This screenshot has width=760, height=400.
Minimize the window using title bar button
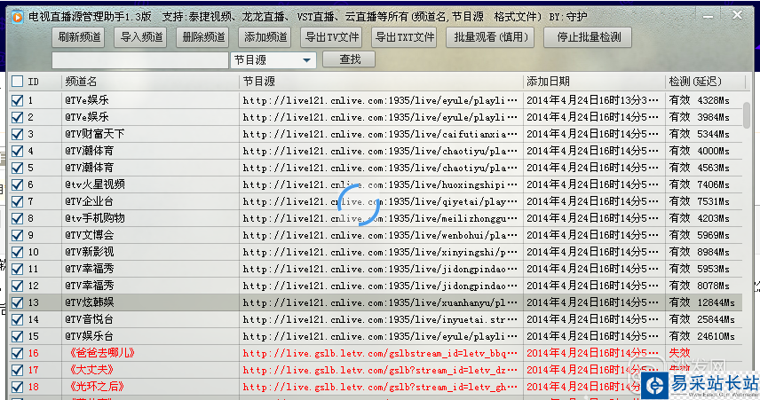coord(709,17)
